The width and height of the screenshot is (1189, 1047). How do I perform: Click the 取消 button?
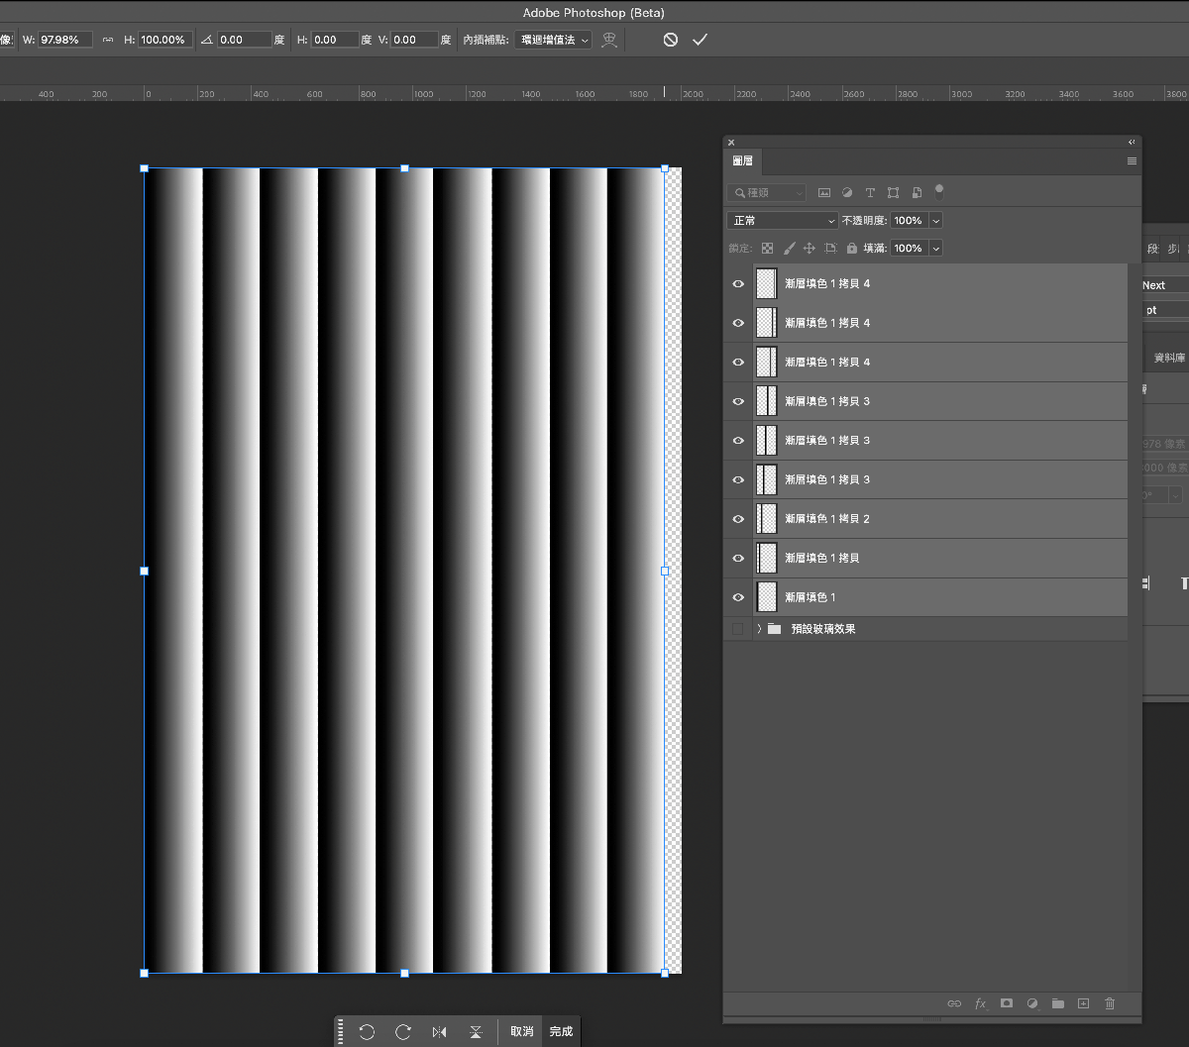pos(522,1031)
